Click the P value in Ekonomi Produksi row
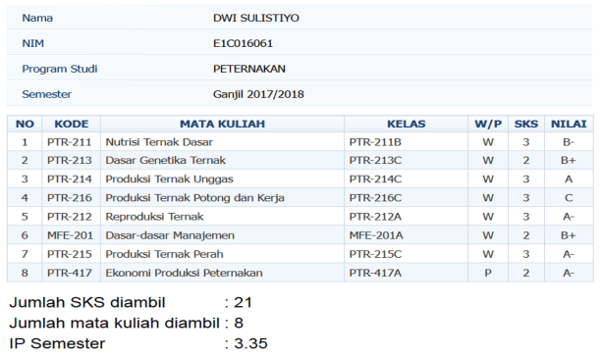This screenshot has width=601, height=358. tap(488, 273)
